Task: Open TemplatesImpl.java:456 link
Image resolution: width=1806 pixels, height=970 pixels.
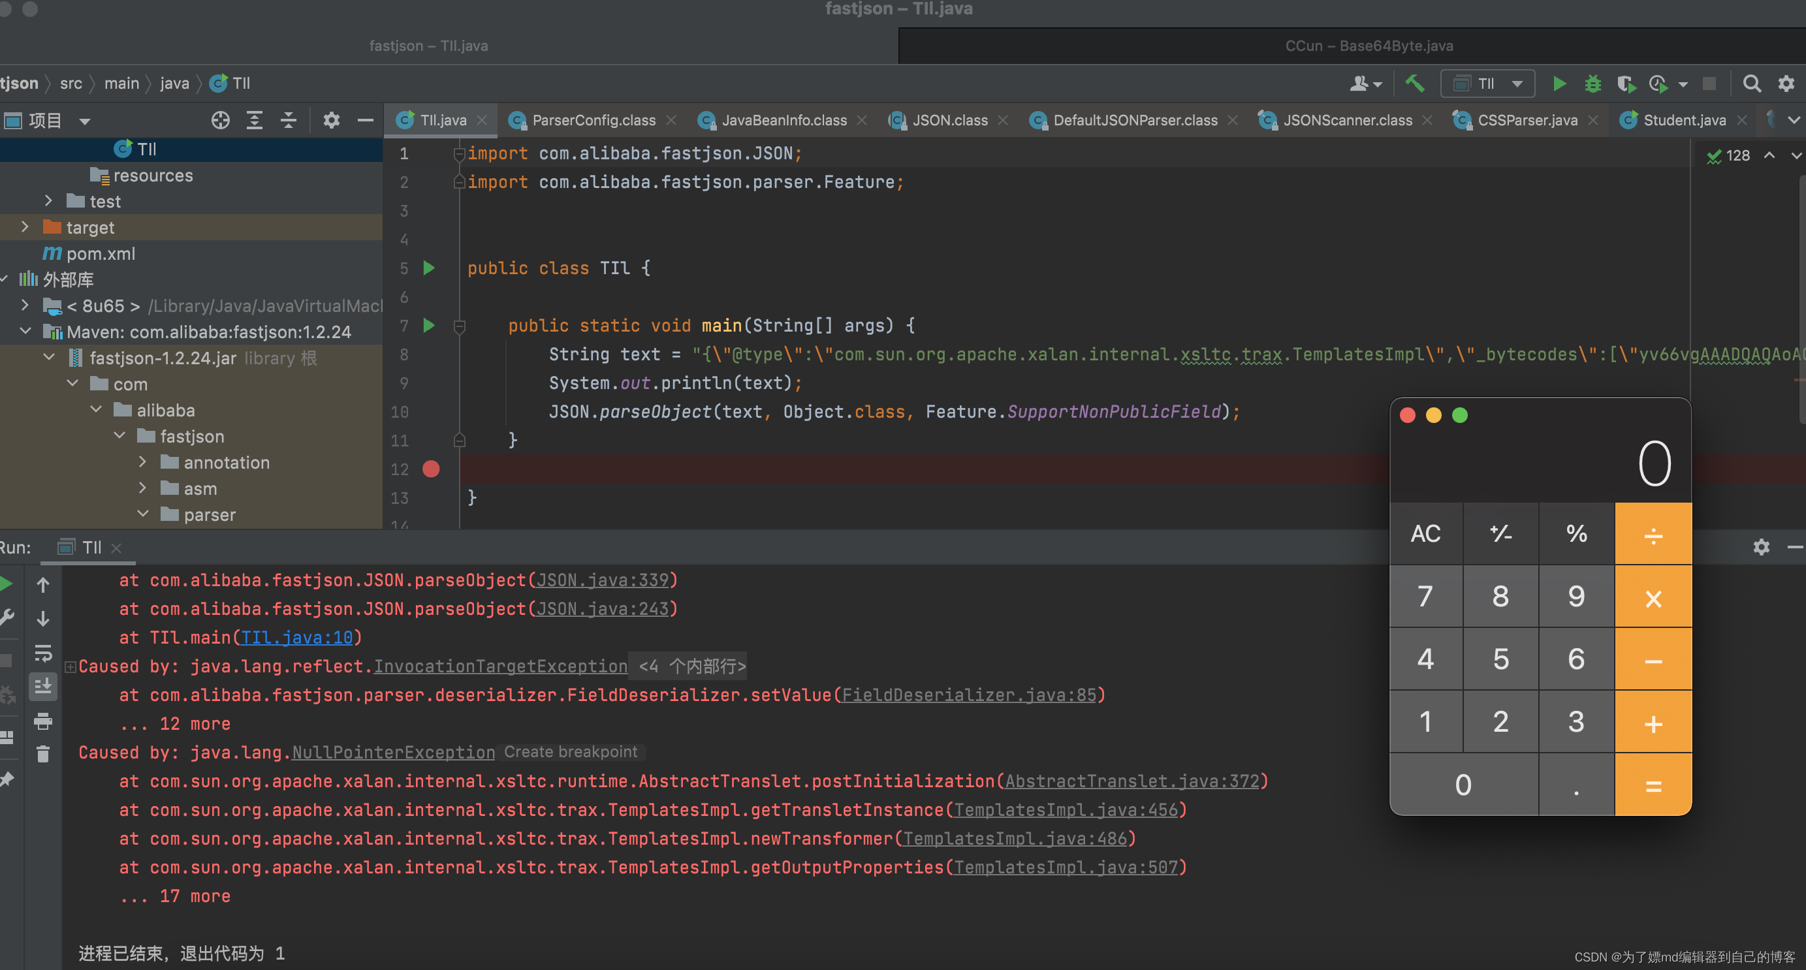Action: (x=1066, y=810)
